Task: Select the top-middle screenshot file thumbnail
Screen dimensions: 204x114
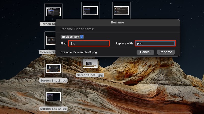Action: point(90,10)
